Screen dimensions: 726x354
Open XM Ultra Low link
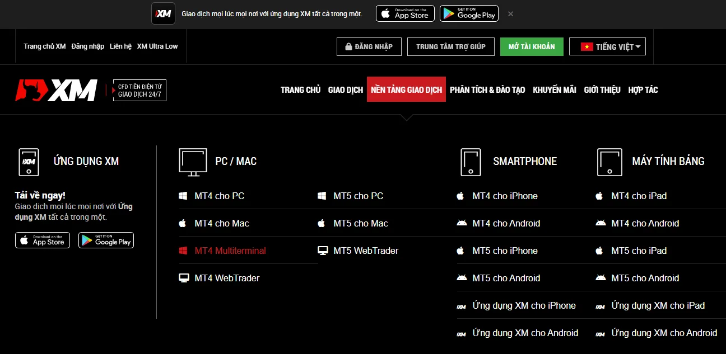(x=157, y=46)
